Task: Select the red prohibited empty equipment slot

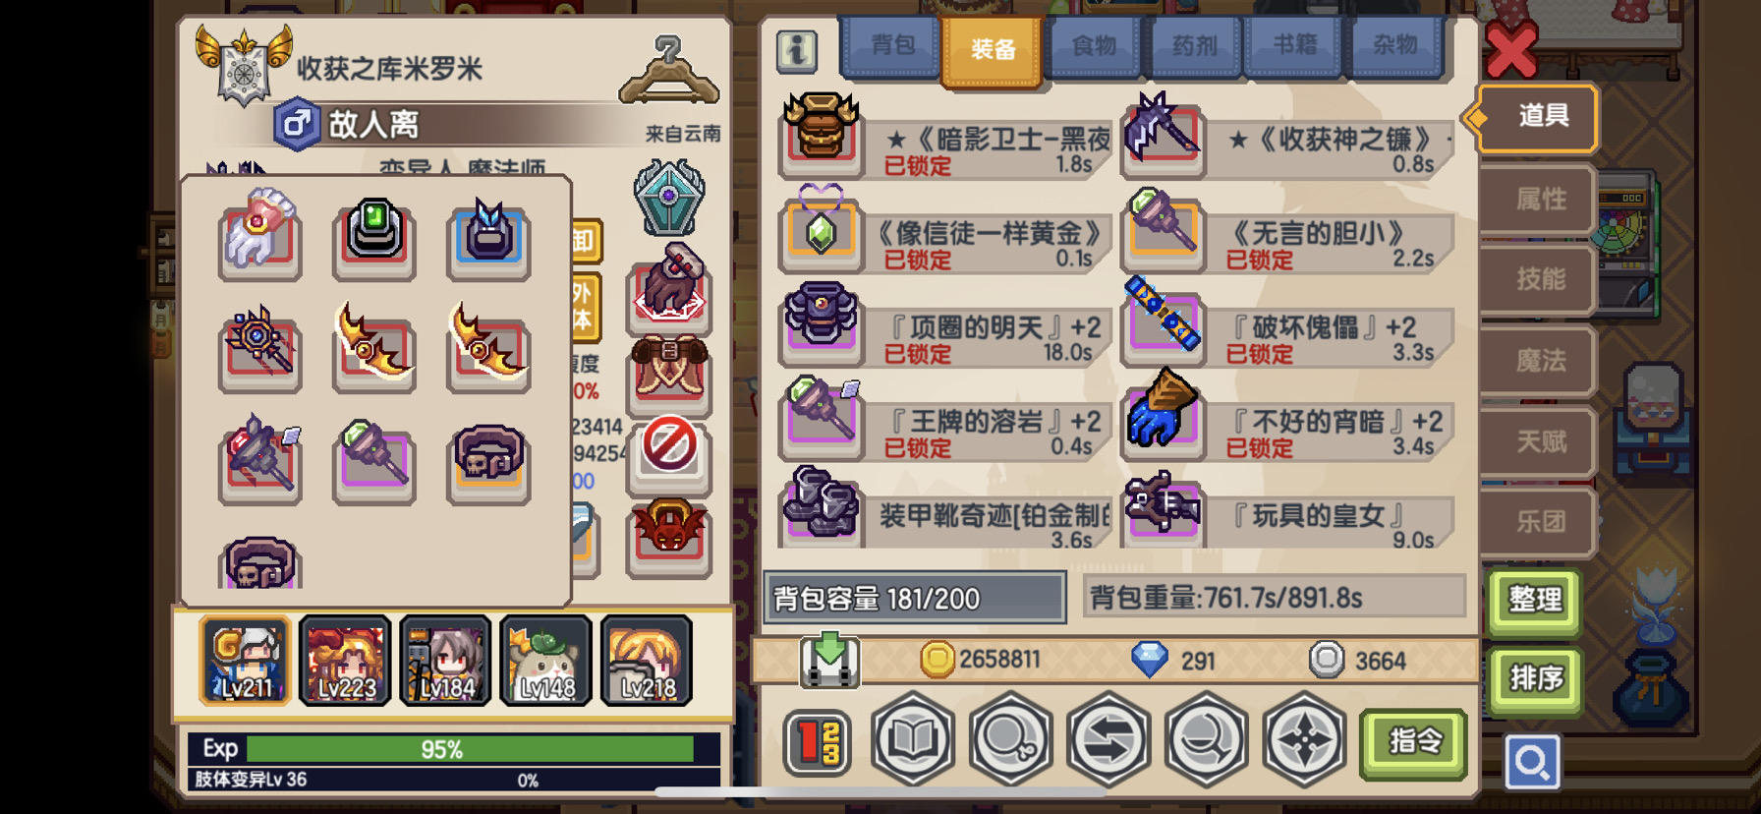Action: point(669,449)
